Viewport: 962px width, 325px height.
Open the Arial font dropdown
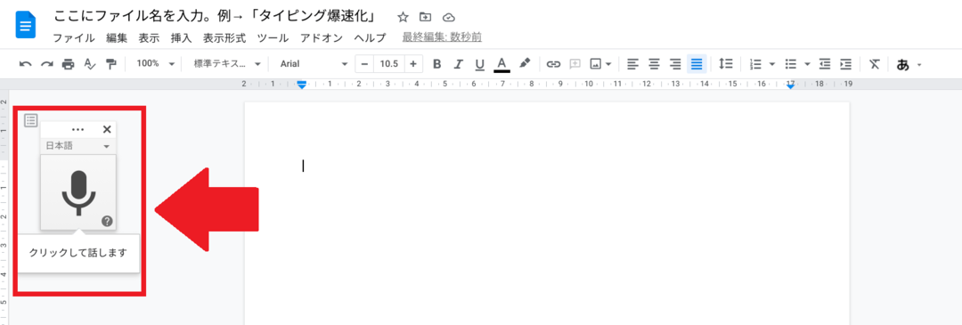point(314,64)
